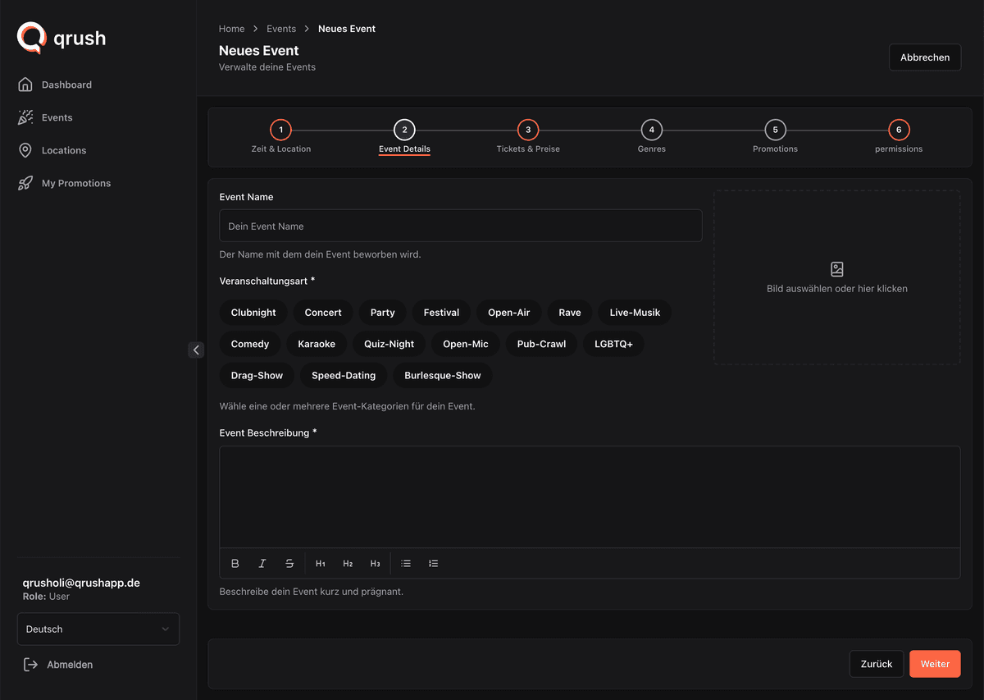Collapse the sidebar with the chevron handle

(x=196, y=350)
